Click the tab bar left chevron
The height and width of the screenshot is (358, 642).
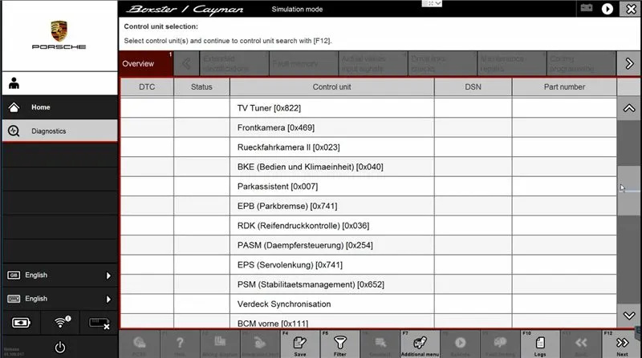[186, 63]
